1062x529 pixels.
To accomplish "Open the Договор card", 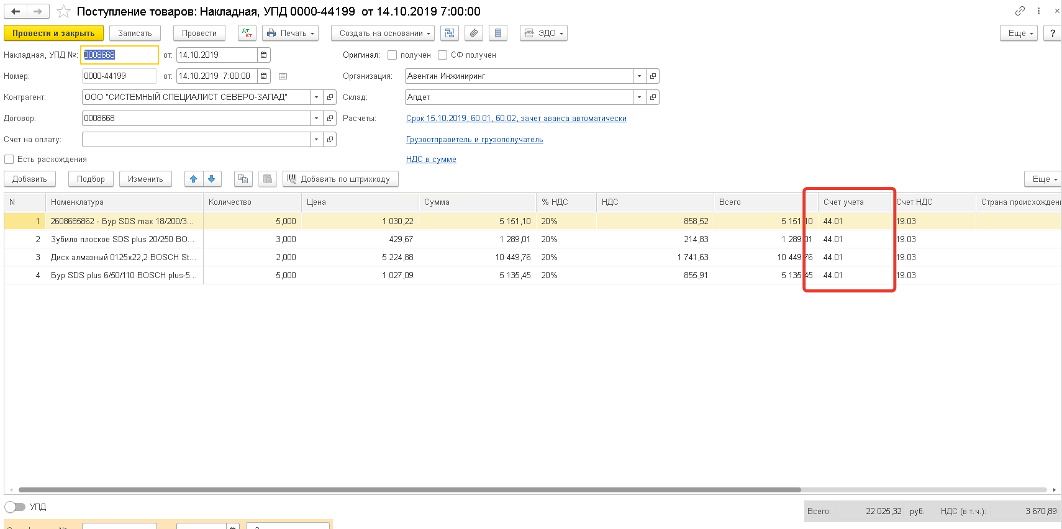I will click(x=330, y=118).
